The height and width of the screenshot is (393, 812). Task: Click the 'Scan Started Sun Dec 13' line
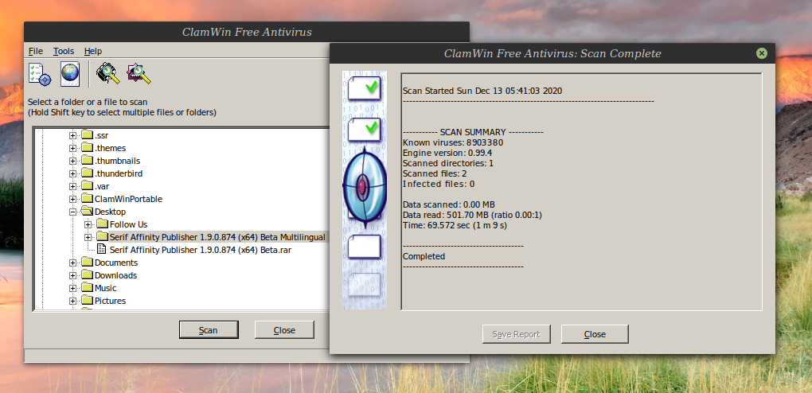[482, 91]
